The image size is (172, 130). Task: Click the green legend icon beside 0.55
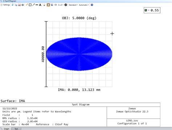(146, 10)
